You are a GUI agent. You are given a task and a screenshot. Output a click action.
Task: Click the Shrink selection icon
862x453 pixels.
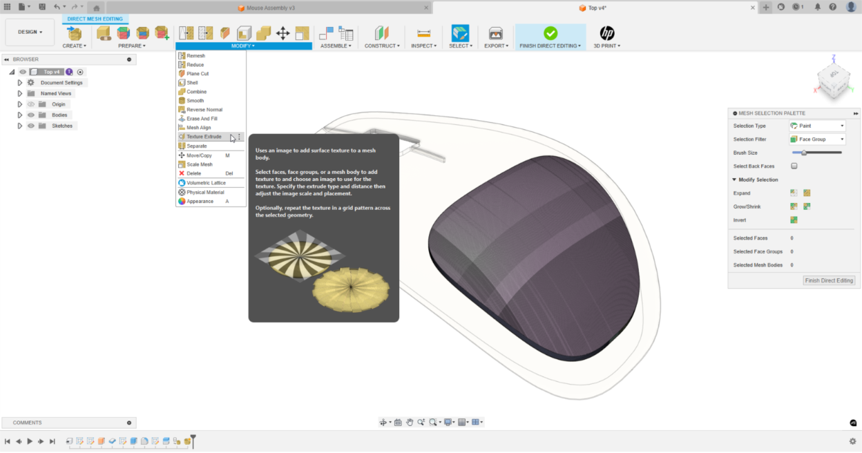click(x=807, y=206)
